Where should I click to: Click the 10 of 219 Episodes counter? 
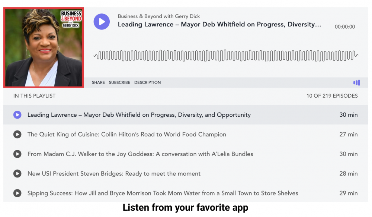point(332,96)
